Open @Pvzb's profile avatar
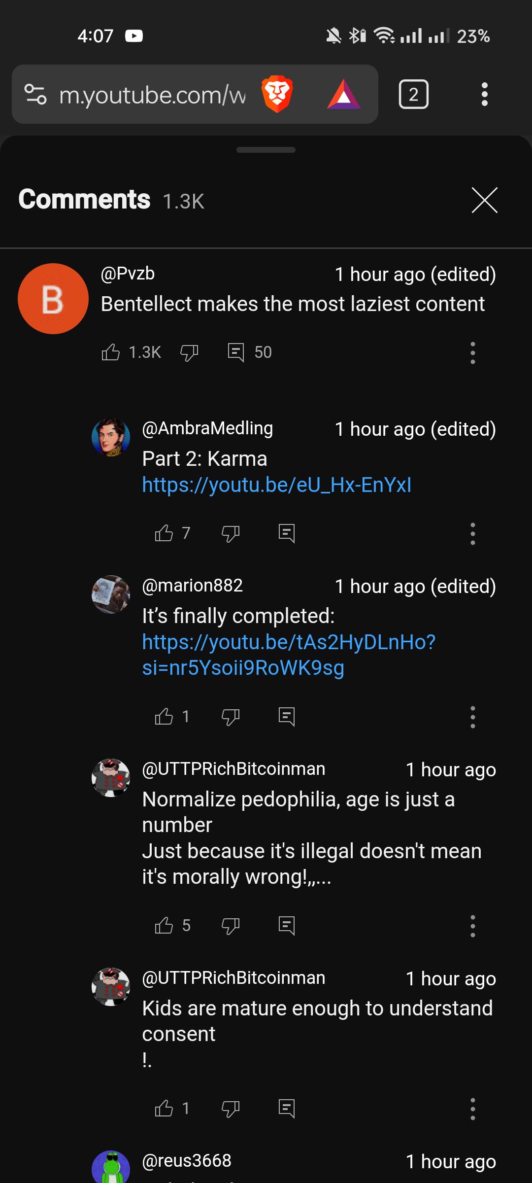Viewport: 532px width, 1183px height. [53, 299]
